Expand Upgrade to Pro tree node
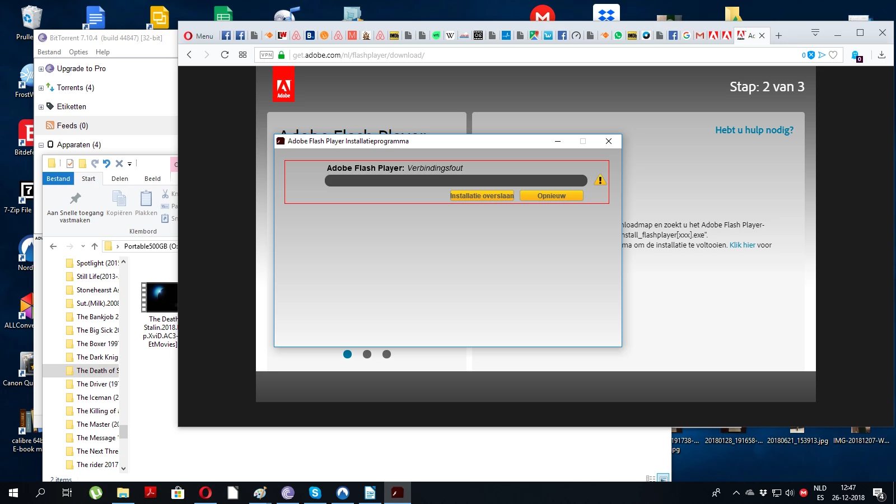The image size is (896, 504). coord(41,69)
